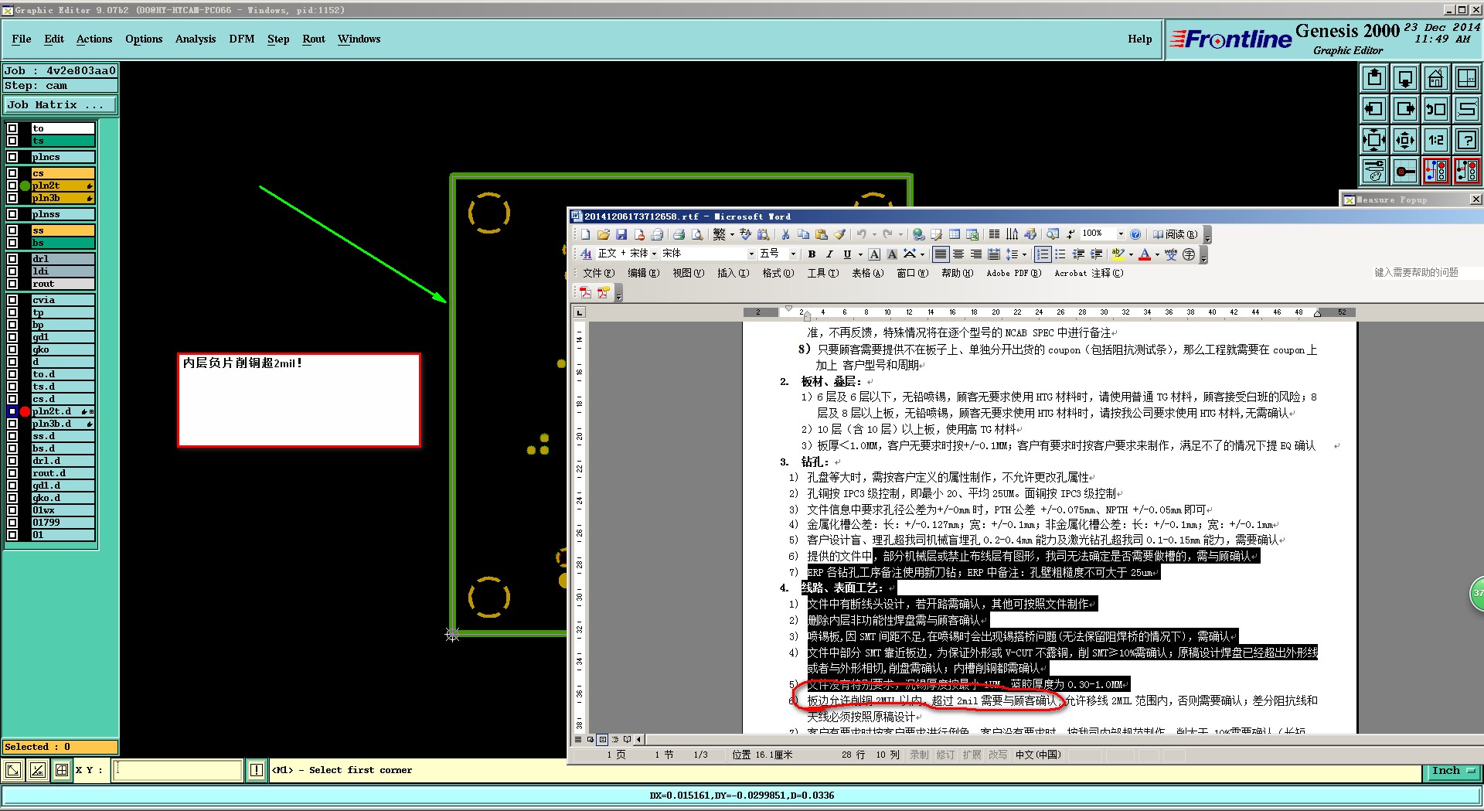Click Bold button in Word toolbar

[x=812, y=254]
